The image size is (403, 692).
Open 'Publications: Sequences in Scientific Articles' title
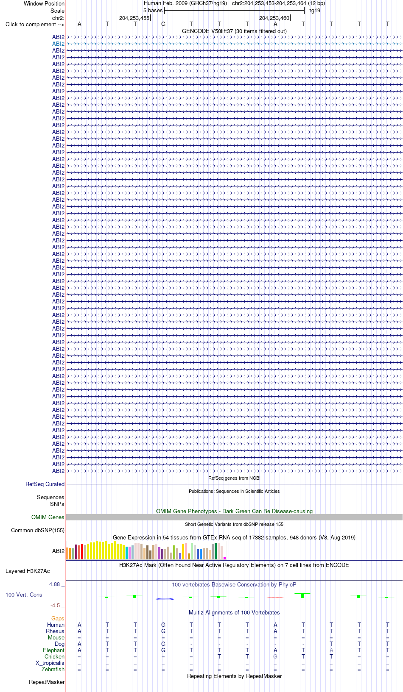point(234,491)
